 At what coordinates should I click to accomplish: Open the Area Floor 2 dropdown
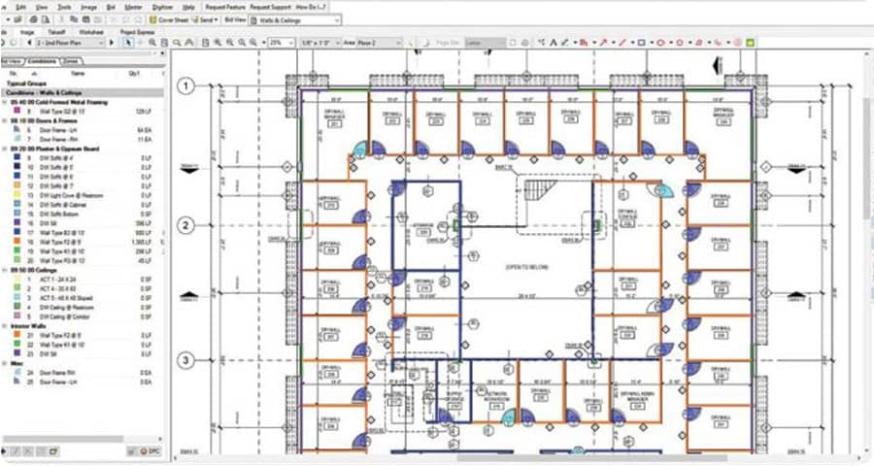click(x=379, y=43)
